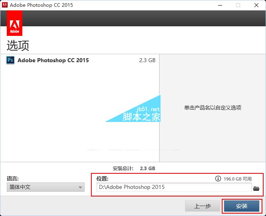The height and width of the screenshot is (216, 266).
Task: Click the 2.3 GB product size value
Action: point(147,60)
